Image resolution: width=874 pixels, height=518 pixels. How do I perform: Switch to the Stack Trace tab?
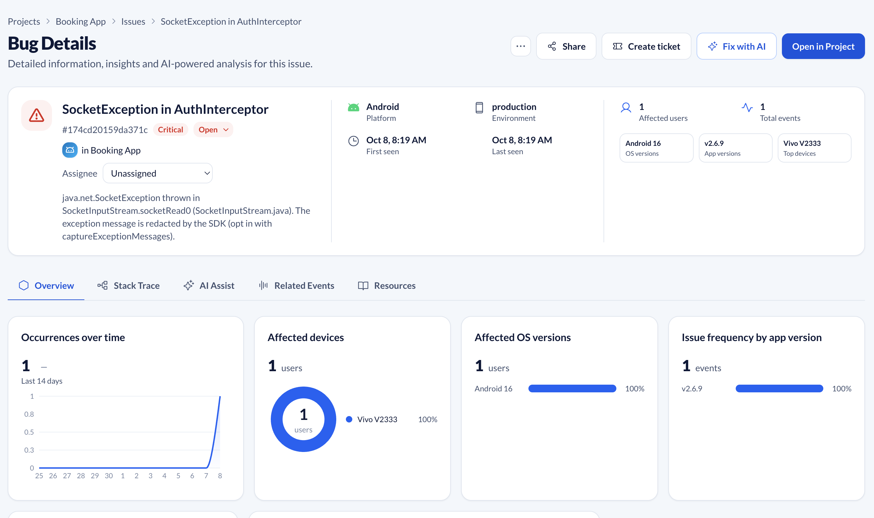coord(129,286)
